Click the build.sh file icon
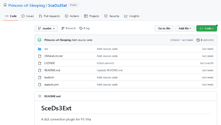The image size is (221, 125). pyautogui.click(x=40, y=78)
